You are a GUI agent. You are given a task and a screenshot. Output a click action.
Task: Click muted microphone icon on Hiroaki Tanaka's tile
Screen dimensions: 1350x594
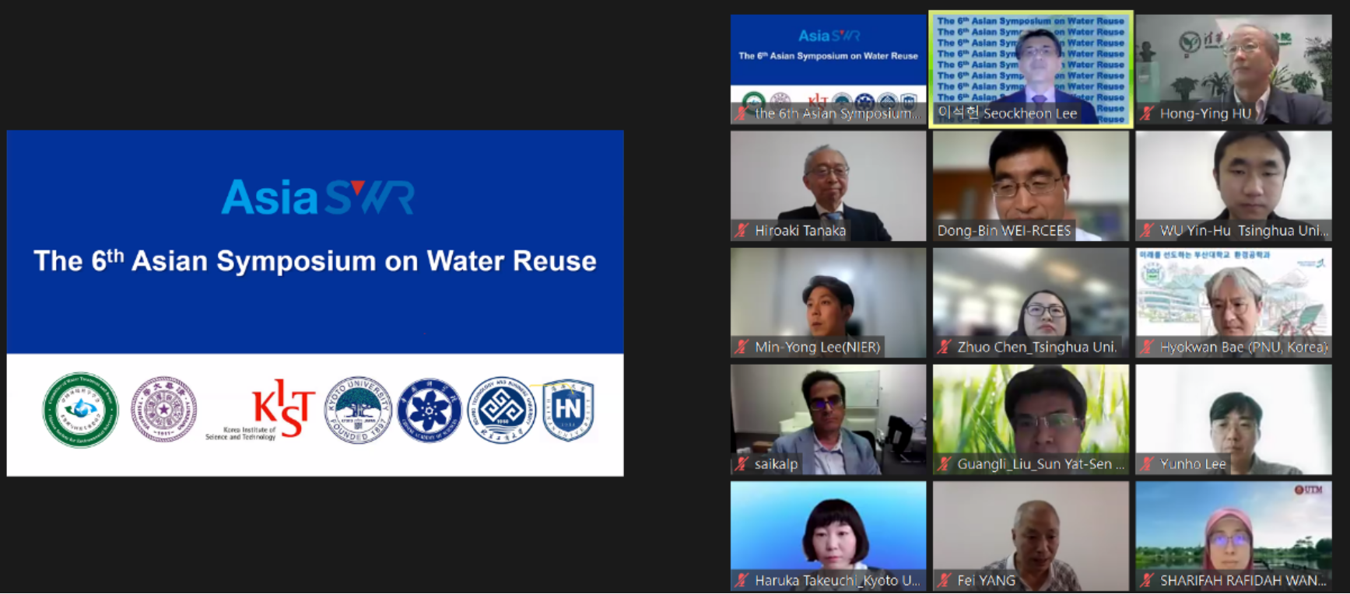[742, 230]
